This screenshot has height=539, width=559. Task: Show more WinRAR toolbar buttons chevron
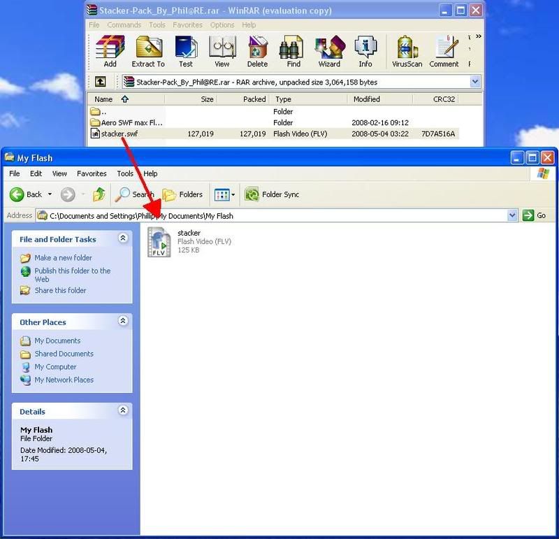[x=479, y=36]
